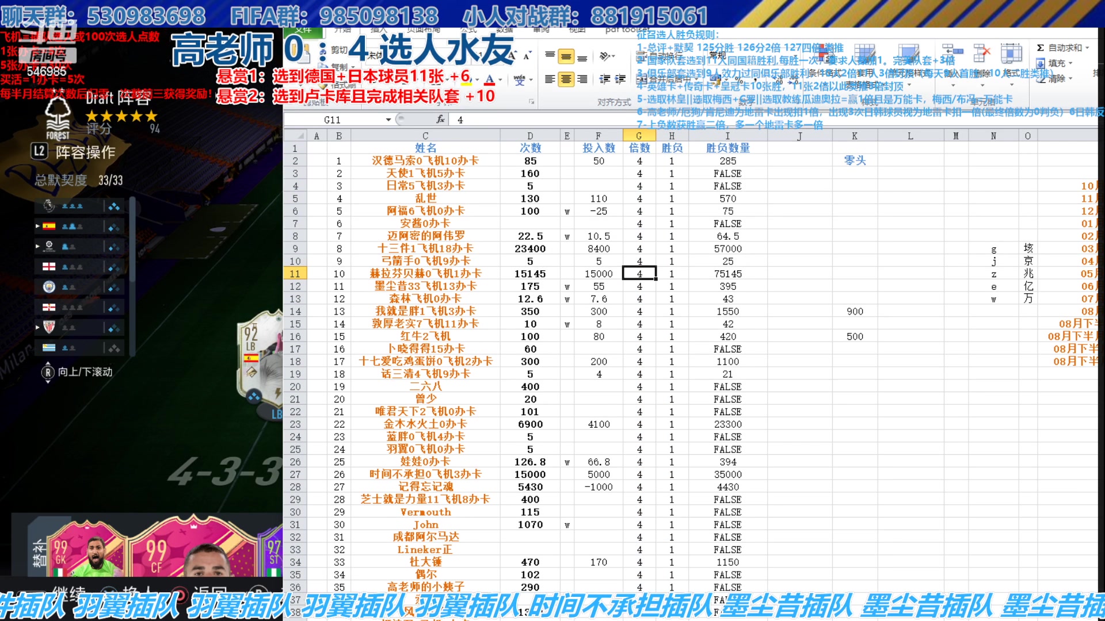This screenshot has height=621, width=1105.
Task: Click the format as table icon
Action: 865,55
